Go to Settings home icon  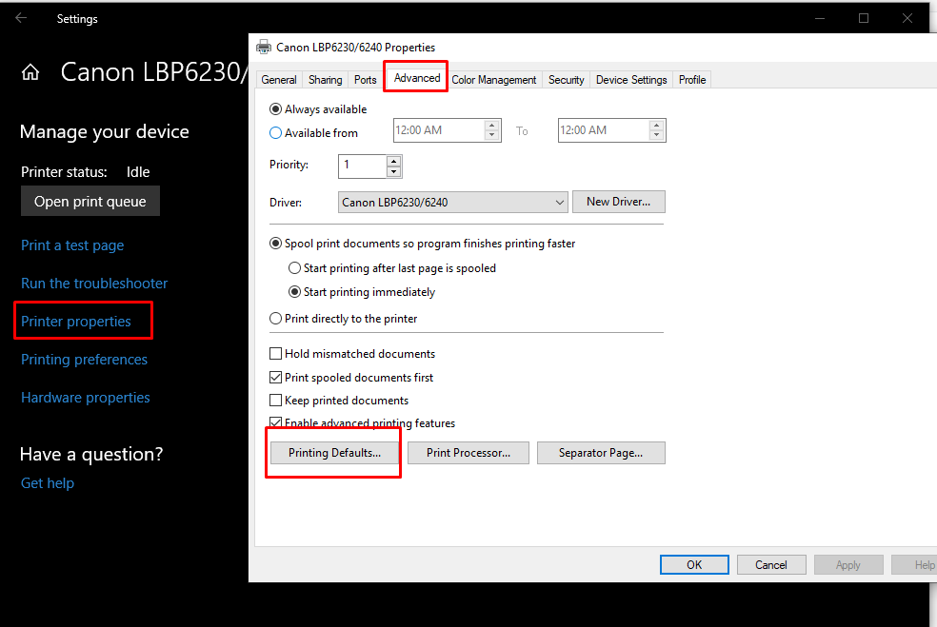[x=30, y=72]
